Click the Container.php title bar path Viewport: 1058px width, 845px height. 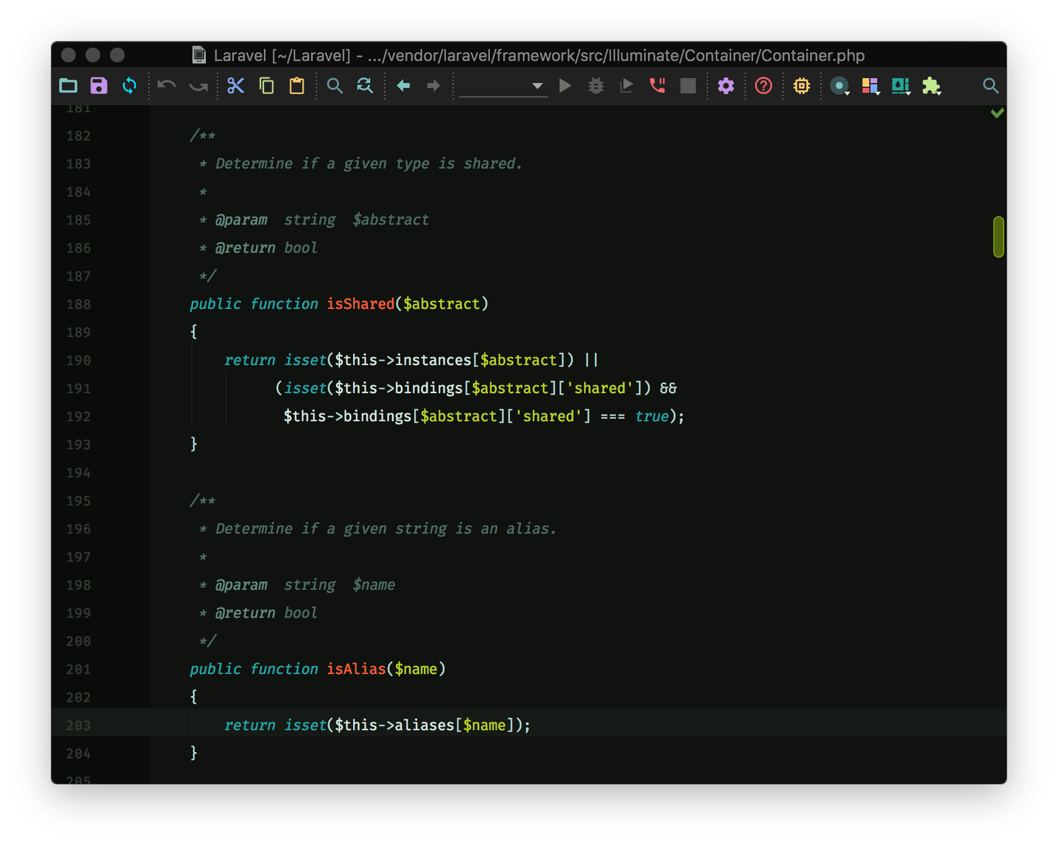click(538, 55)
